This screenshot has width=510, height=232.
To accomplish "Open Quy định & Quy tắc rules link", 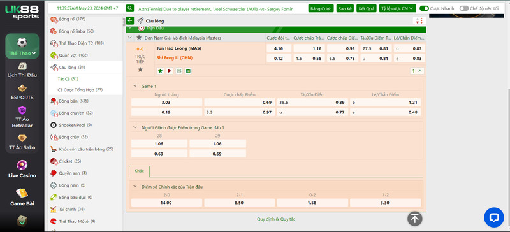I will click(276, 219).
